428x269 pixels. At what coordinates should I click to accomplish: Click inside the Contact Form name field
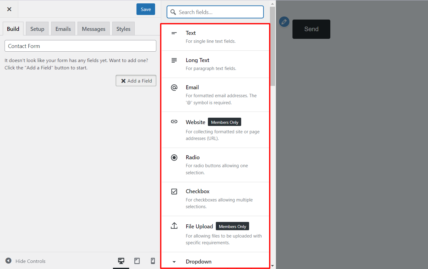(x=80, y=46)
